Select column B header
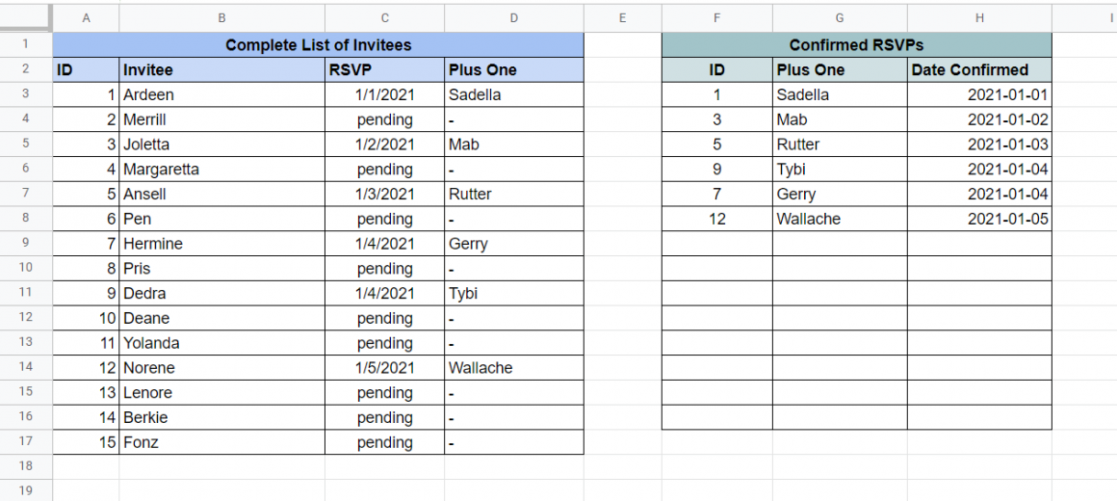1117x501 pixels. coord(221,17)
